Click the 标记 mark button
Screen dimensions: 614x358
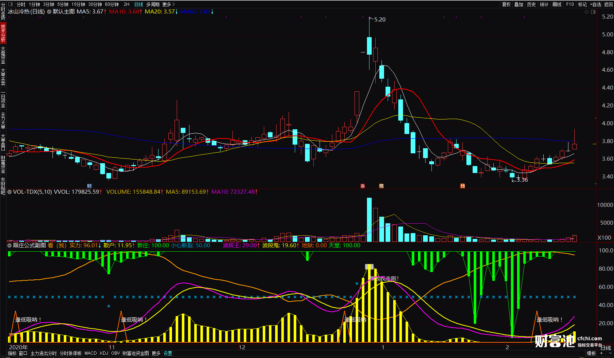click(x=582, y=4)
